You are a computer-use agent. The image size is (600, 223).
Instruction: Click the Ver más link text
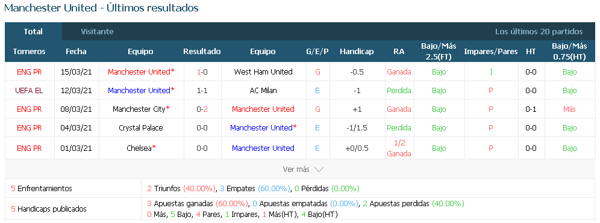(x=296, y=169)
